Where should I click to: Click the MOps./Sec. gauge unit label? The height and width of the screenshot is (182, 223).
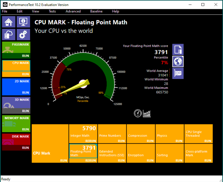(83, 97)
